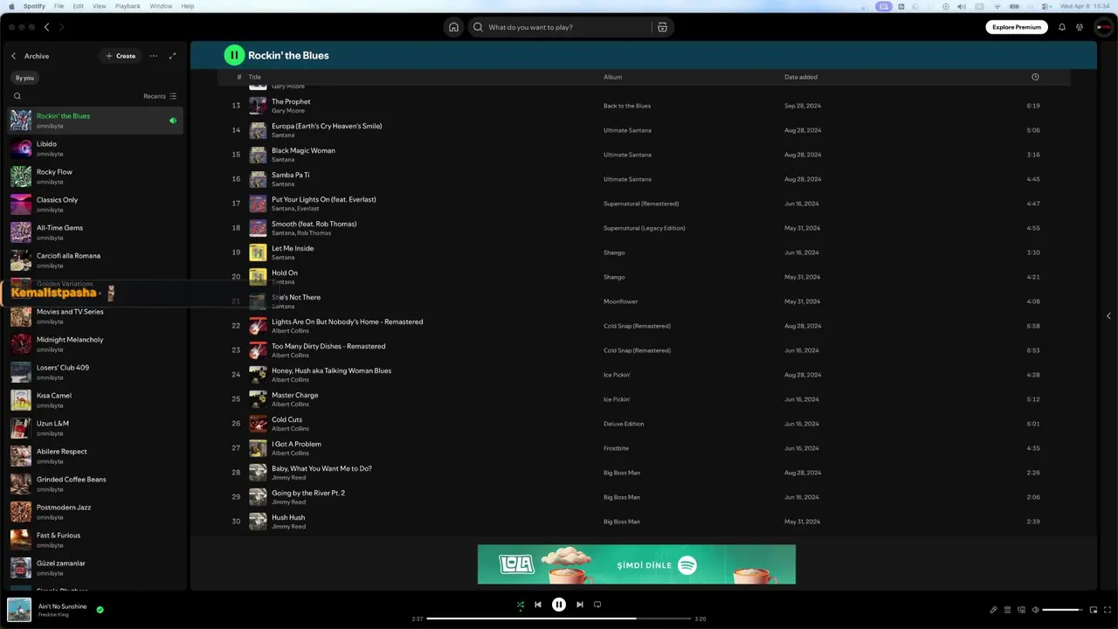
Task: Open Midnight Melancholy playlist
Action: 96,344
